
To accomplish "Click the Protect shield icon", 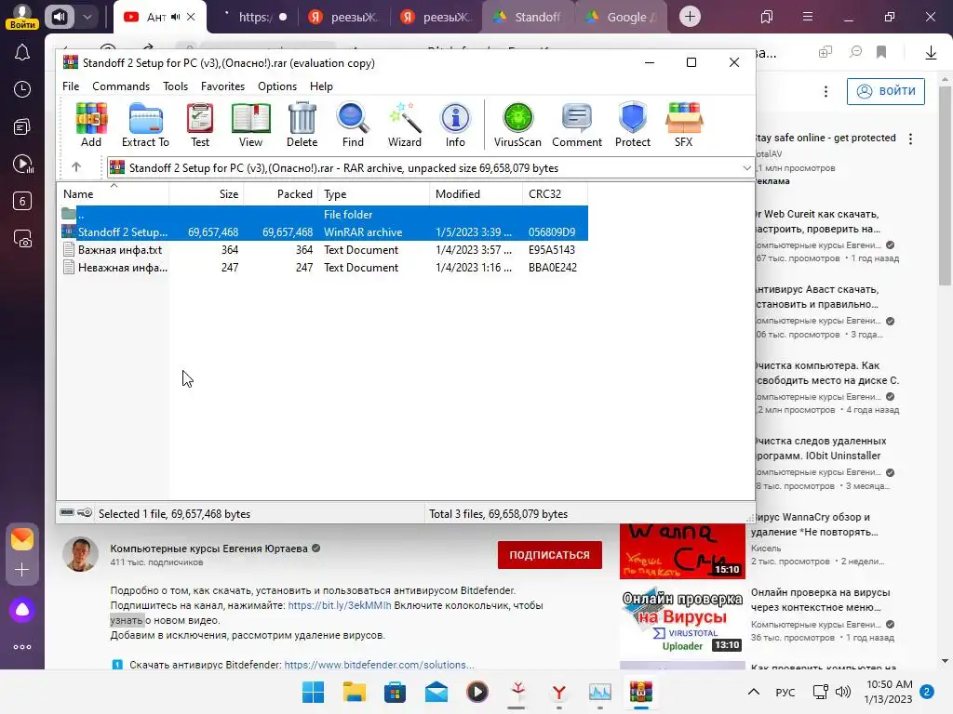I will click(x=633, y=125).
